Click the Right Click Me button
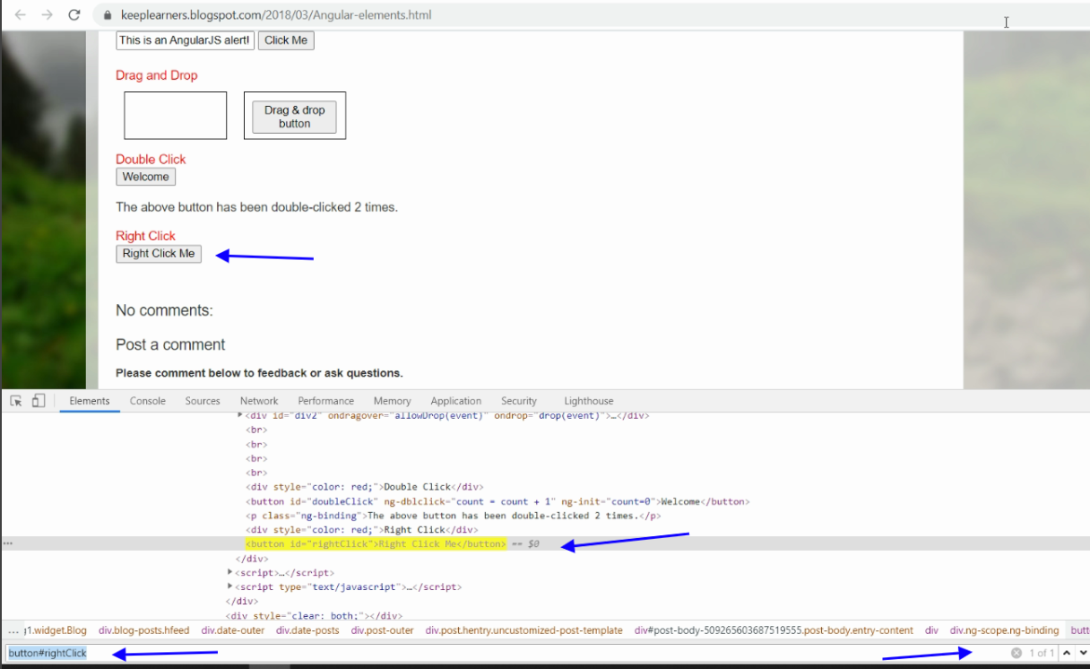The width and height of the screenshot is (1090, 669). (158, 253)
